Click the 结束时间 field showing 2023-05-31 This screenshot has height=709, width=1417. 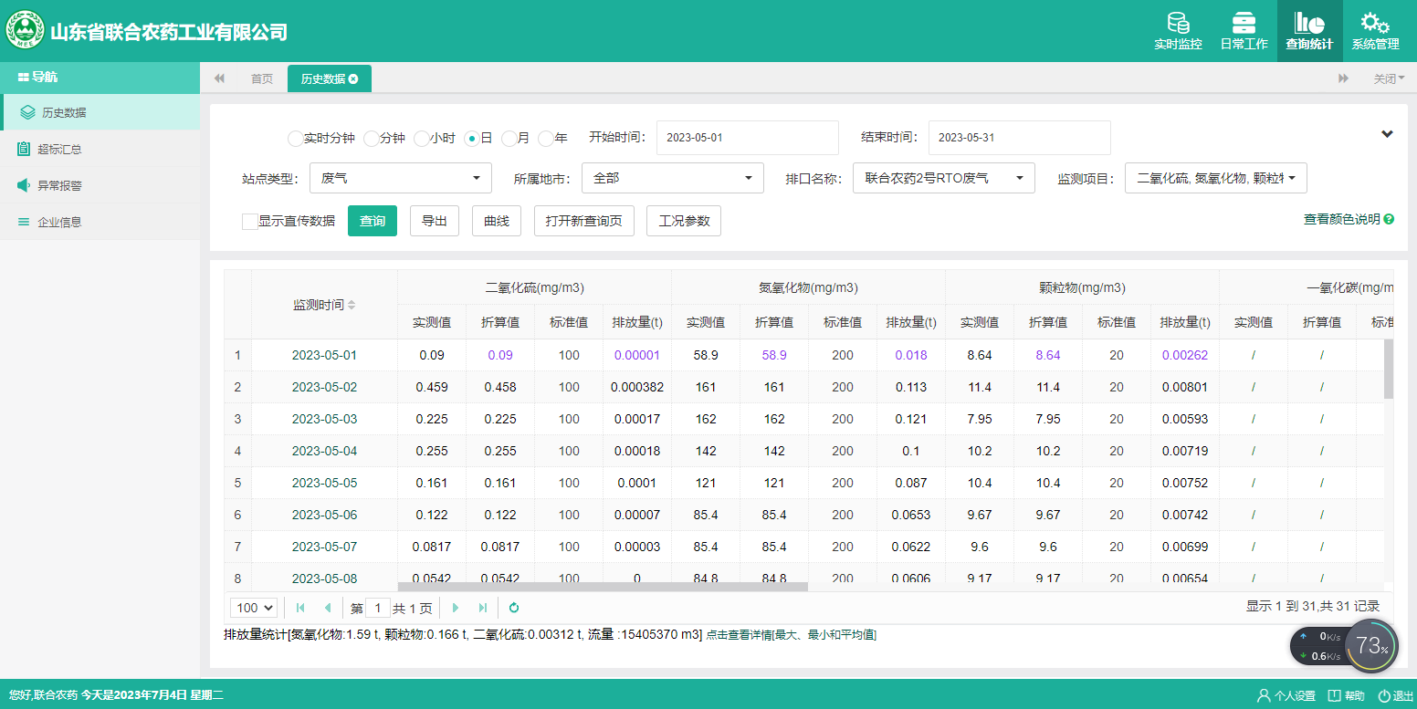click(1019, 138)
